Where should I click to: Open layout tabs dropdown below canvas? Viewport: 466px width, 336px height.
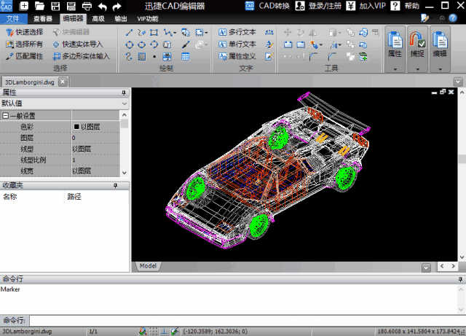click(426, 267)
